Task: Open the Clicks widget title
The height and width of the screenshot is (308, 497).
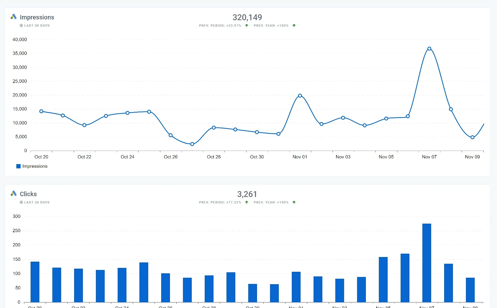Action: click(x=28, y=194)
